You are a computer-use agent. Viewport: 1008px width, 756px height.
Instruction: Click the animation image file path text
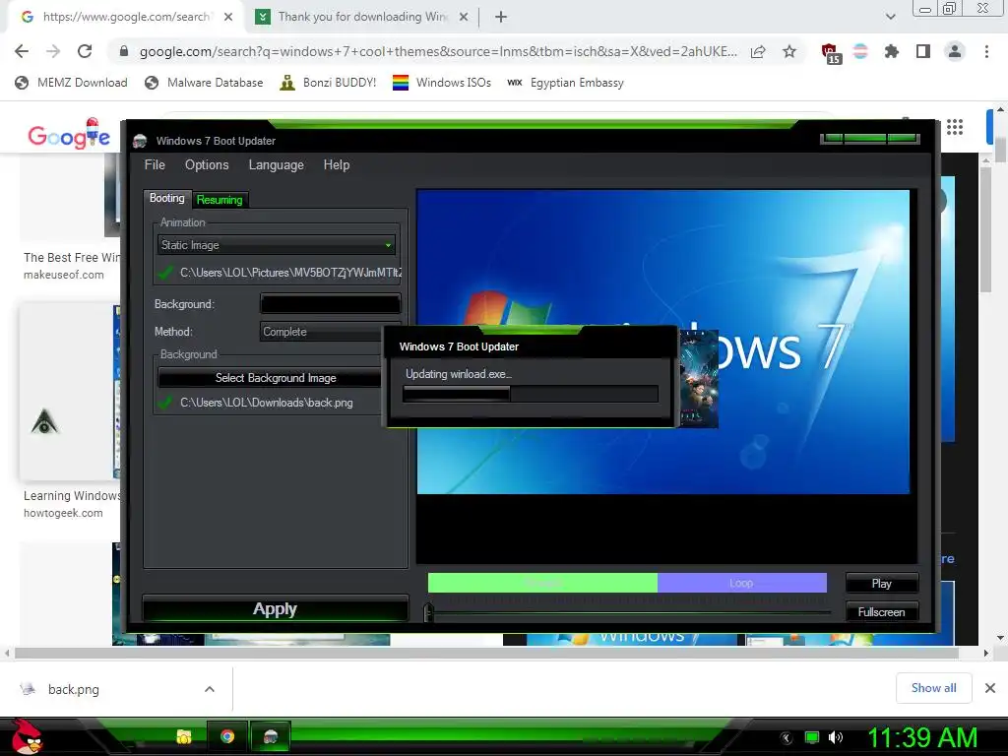click(x=290, y=273)
